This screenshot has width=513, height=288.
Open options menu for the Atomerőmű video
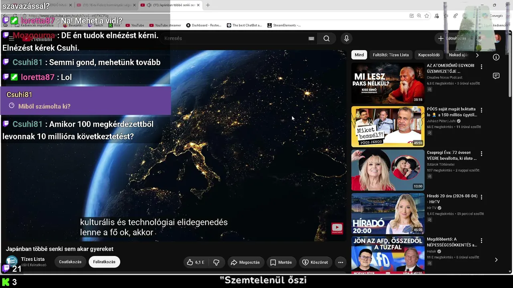click(x=481, y=67)
